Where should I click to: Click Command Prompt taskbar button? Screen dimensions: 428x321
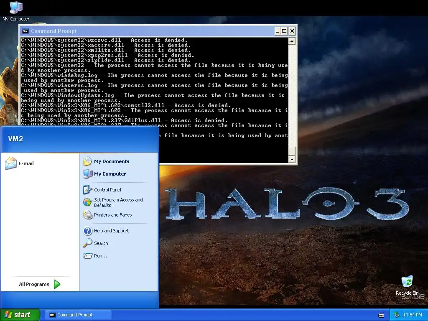pyautogui.click(x=78, y=315)
